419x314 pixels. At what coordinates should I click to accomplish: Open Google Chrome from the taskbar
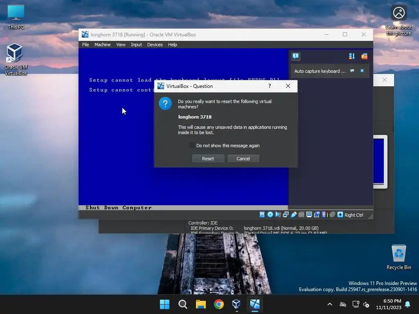(219, 304)
